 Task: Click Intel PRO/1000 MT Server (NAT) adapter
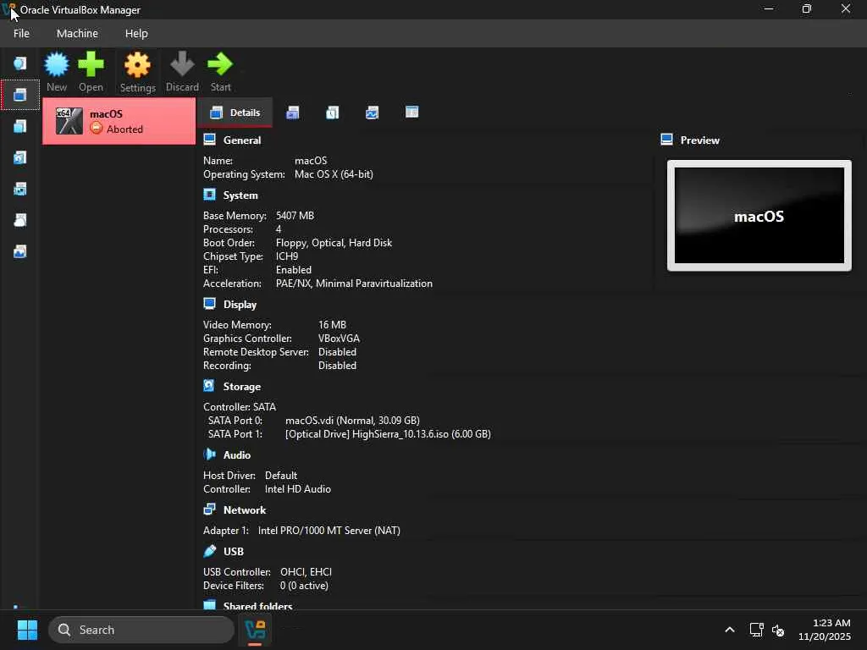coord(329,531)
